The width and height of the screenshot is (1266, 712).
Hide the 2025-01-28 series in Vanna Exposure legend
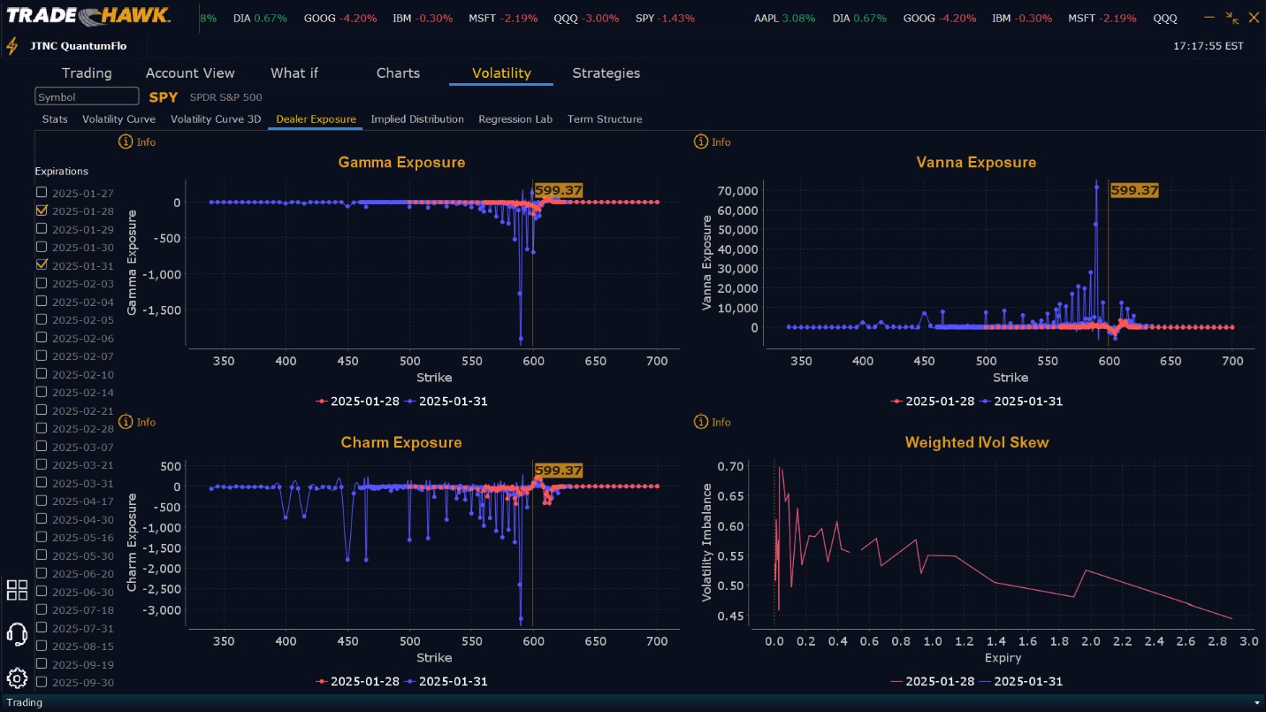(932, 402)
